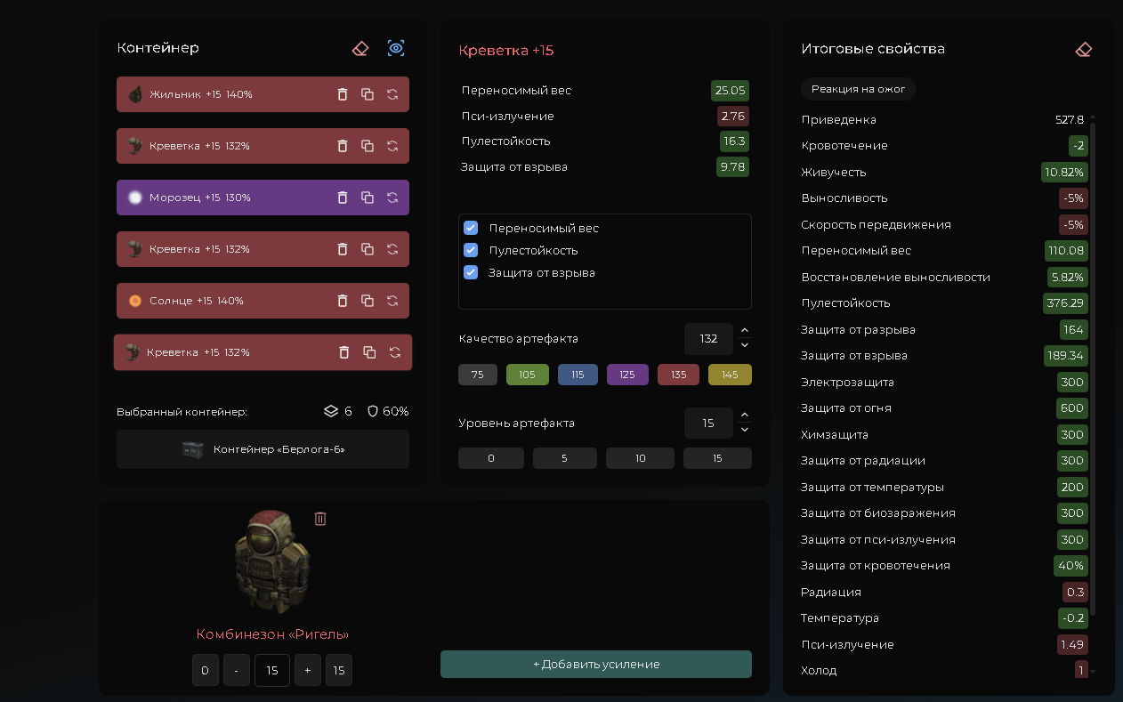This screenshot has width=1123, height=702.
Task: Set Ригель armor level to minimum 0
Action: (x=205, y=671)
